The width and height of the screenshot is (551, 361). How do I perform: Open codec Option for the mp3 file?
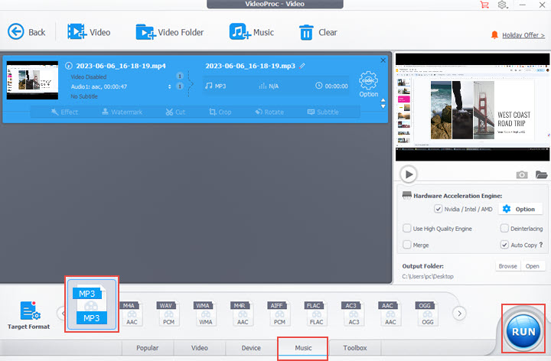coord(368,84)
